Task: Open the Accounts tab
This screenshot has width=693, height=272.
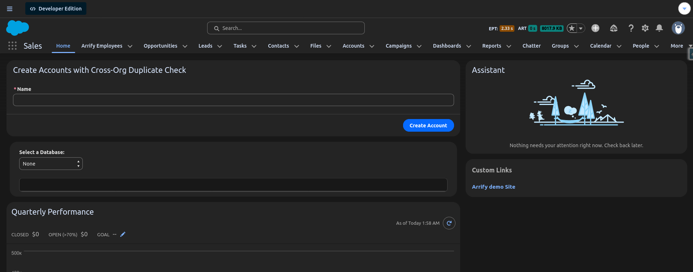Action: 354,46
